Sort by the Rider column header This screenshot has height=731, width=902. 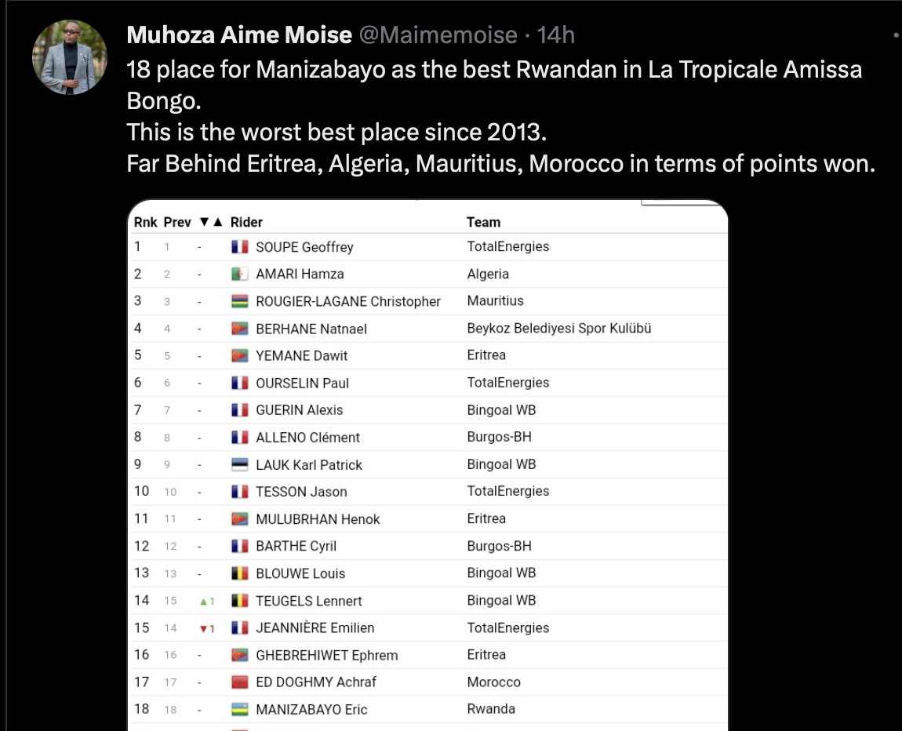point(246,223)
